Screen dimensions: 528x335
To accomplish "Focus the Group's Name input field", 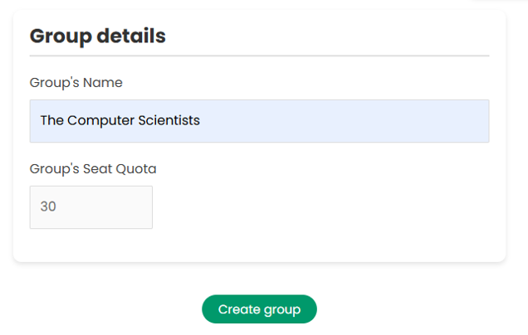I will [259, 121].
